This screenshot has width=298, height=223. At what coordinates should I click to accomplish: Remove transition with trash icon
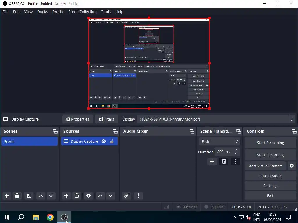tap(224, 161)
